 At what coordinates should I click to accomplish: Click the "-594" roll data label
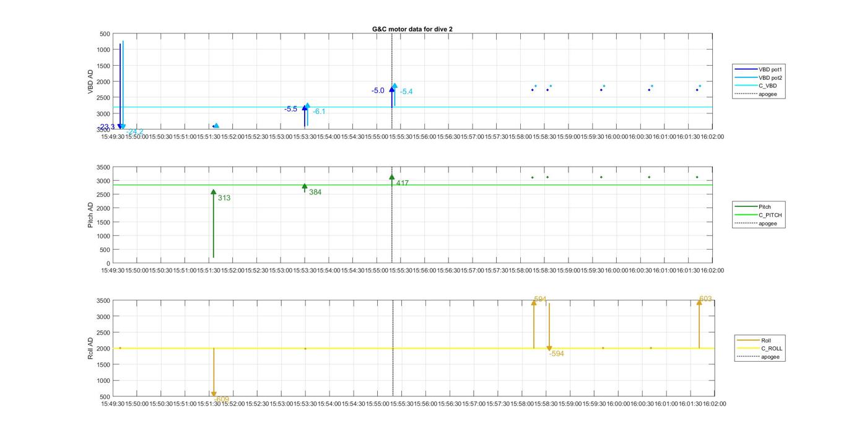(x=556, y=354)
